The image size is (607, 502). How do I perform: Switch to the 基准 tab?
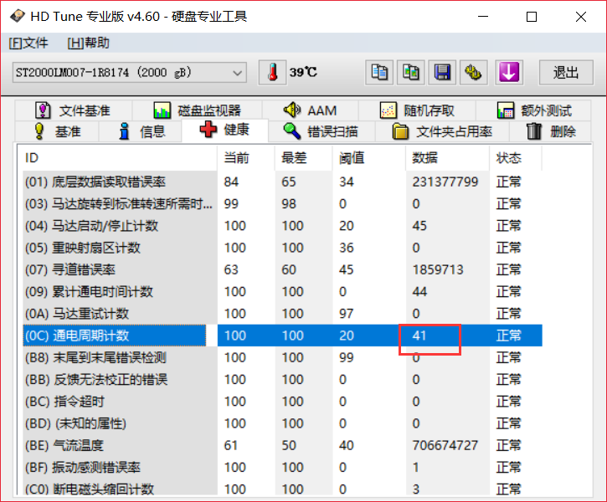pos(57,131)
